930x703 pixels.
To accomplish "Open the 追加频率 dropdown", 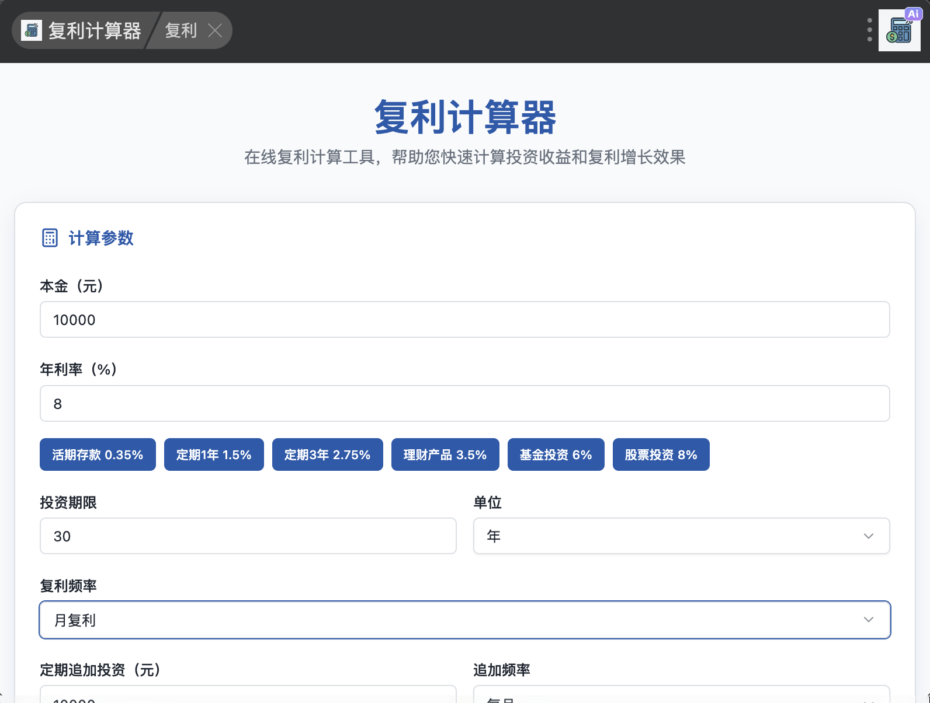I will pyautogui.click(x=681, y=695).
